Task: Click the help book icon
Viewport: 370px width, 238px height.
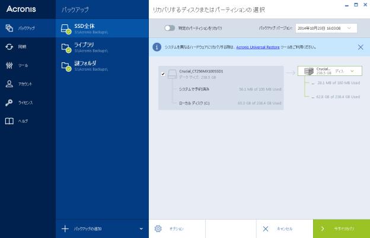Action: [x=9, y=121]
